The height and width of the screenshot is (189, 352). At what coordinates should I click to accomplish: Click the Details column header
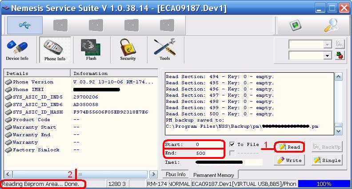point(37,73)
